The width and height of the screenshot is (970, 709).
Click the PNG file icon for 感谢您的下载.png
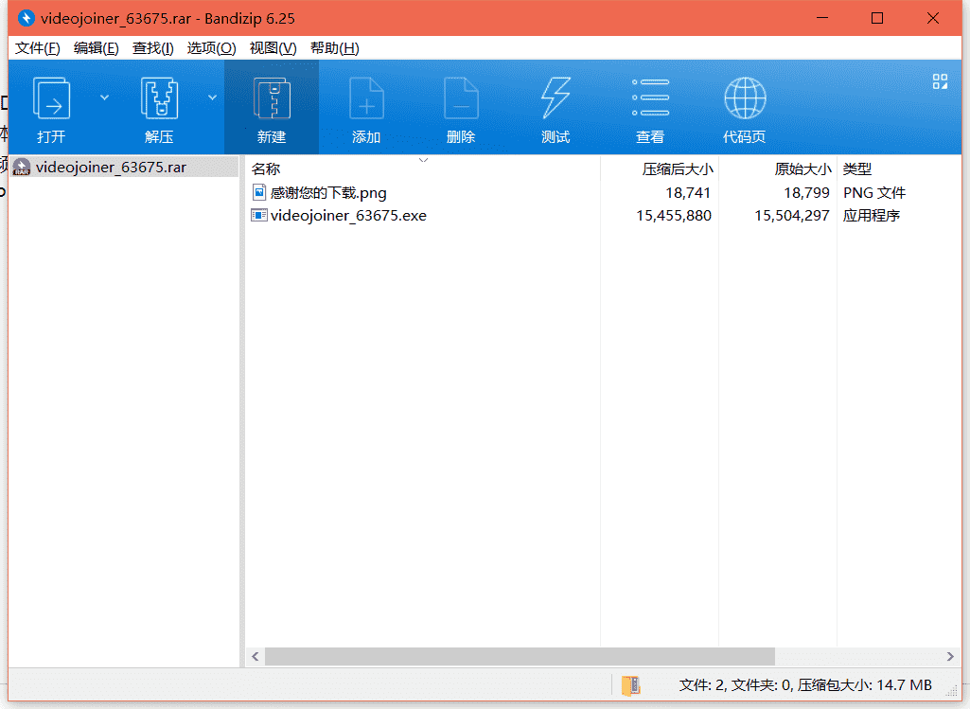259,192
